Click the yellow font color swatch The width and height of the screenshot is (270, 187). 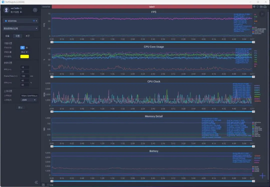(24, 56)
